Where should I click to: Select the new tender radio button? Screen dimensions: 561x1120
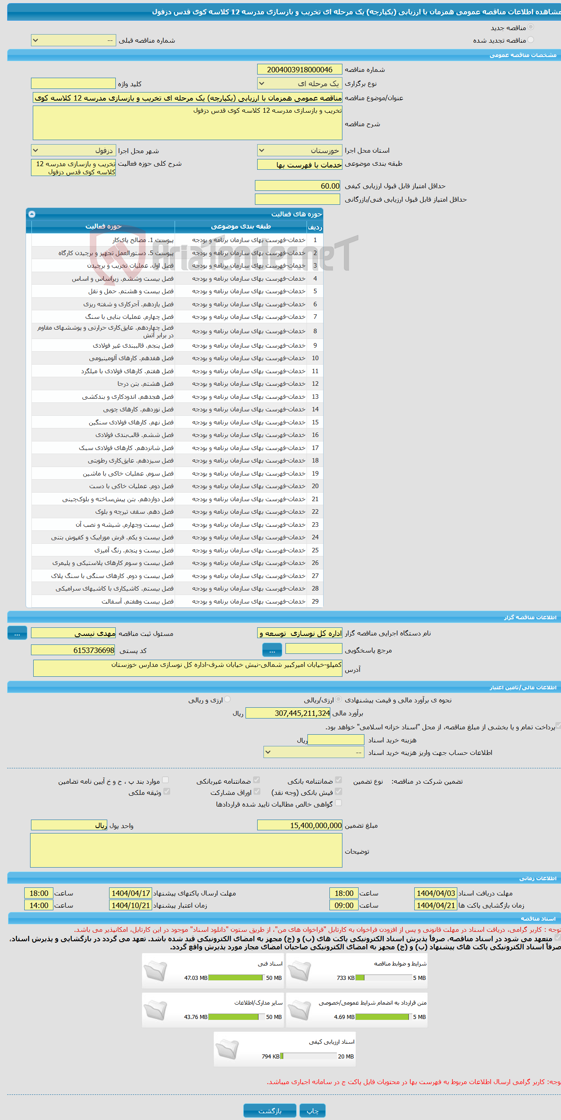531,27
